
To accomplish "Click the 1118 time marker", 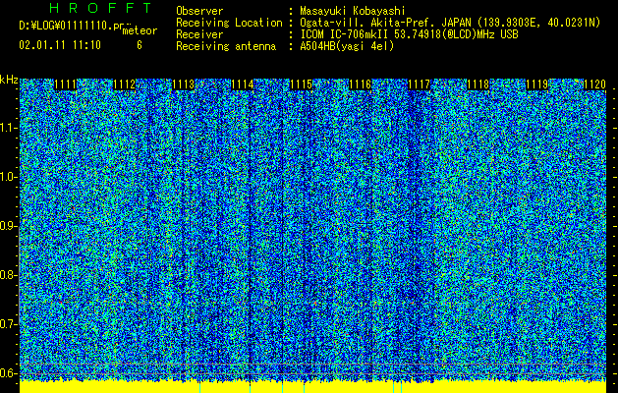I will tap(478, 84).
